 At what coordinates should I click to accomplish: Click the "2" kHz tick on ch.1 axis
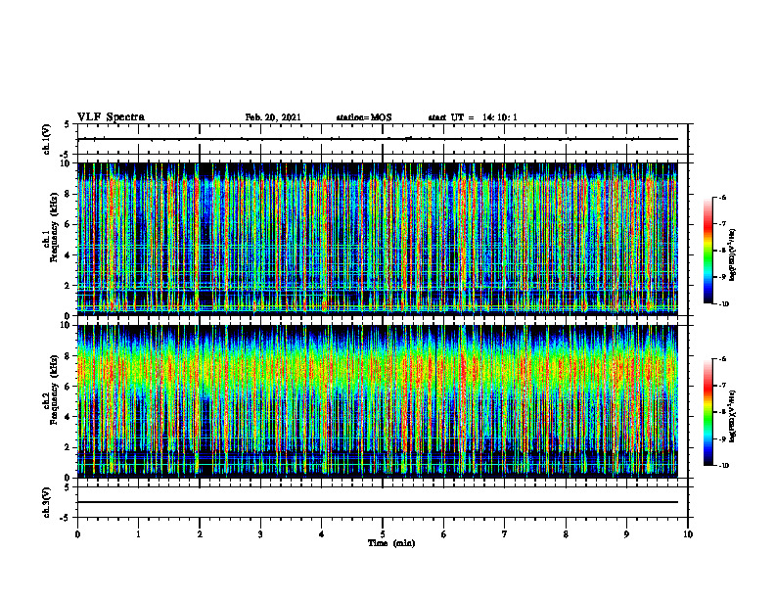[x=68, y=286]
